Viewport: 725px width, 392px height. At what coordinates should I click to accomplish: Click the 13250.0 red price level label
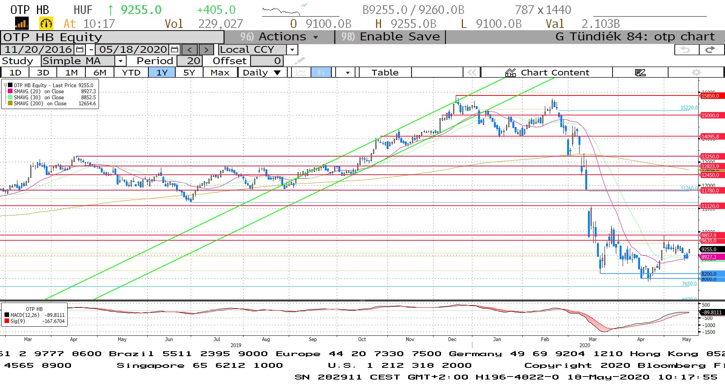coord(712,157)
